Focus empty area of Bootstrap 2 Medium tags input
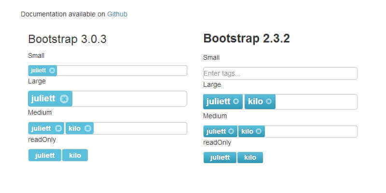This screenshot has width=386, height=193. click(x=311, y=131)
